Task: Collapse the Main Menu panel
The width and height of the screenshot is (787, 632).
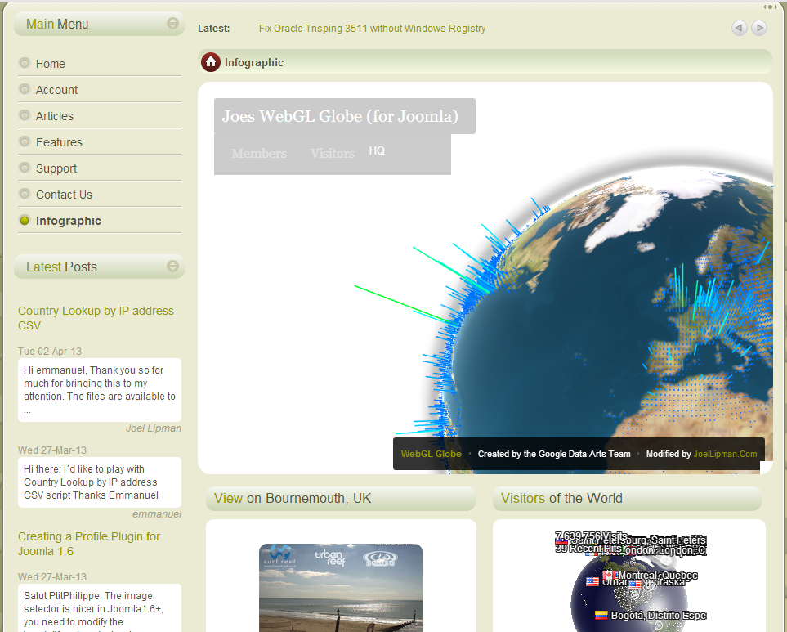Action: pyautogui.click(x=172, y=24)
